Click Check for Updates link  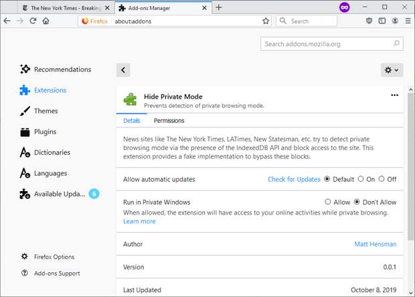(294, 179)
